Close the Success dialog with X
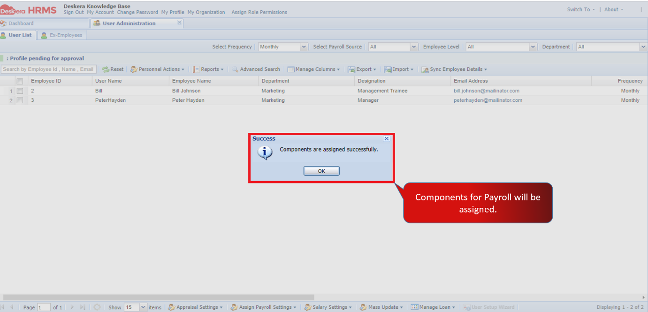The height and width of the screenshot is (312, 648). pos(387,138)
